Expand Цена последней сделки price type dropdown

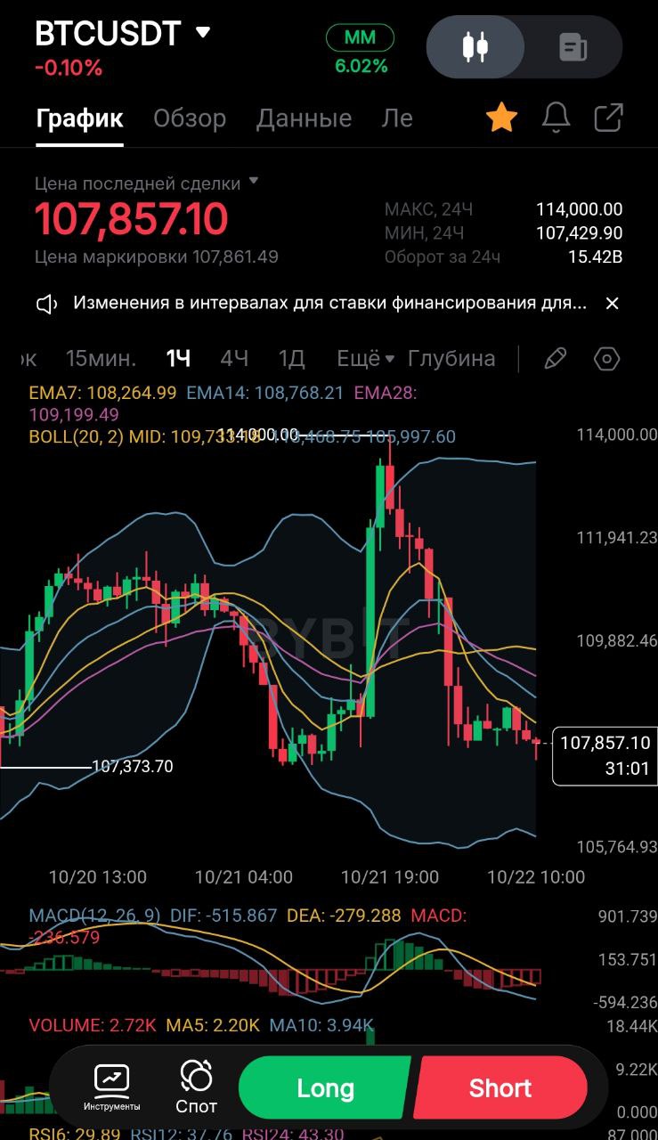click(x=254, y=182)
